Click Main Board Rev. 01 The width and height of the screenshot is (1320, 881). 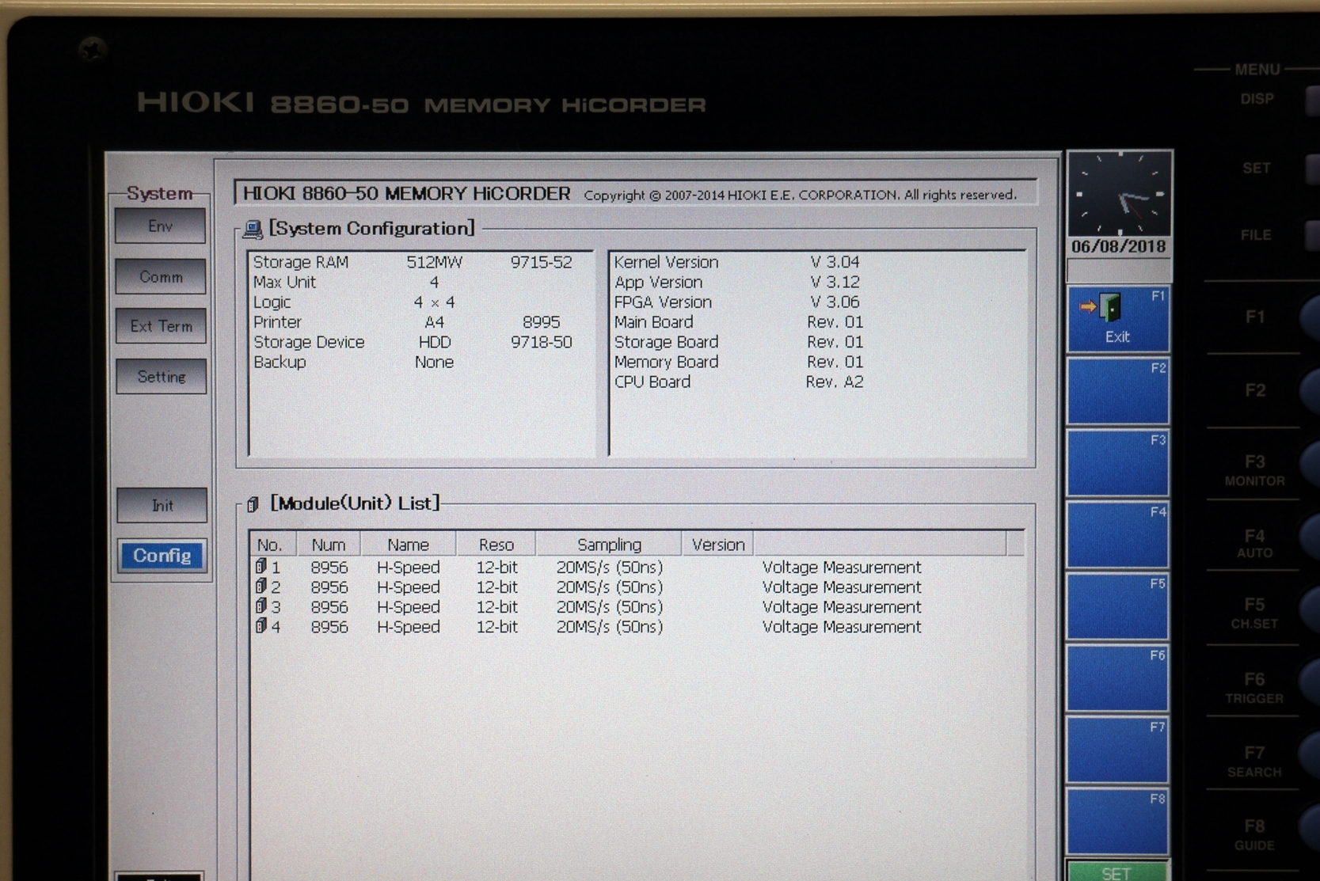(x=739, y=322)
